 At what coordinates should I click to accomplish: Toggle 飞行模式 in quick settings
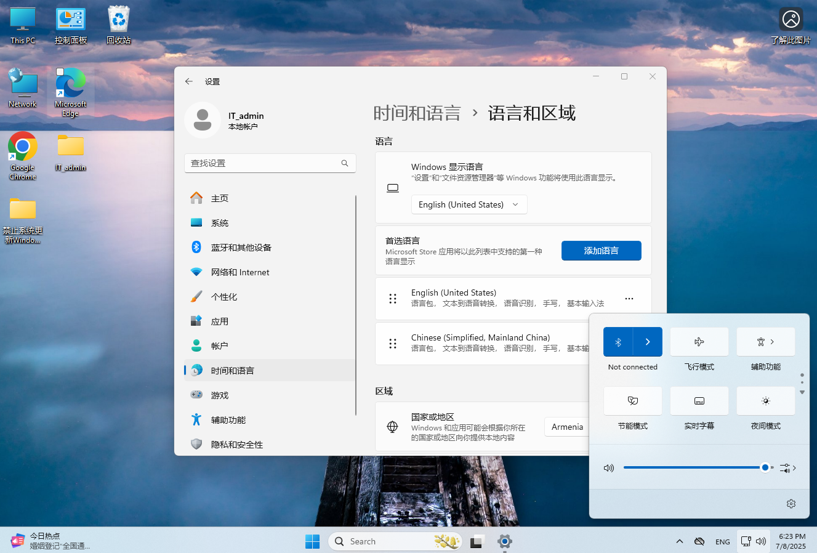point(699,342)
